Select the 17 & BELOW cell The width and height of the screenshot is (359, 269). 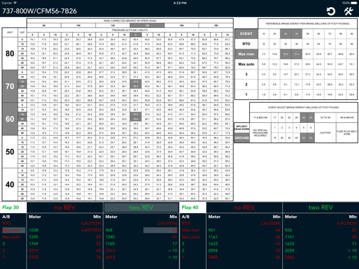pyautogui.click(x=260, y=118)
